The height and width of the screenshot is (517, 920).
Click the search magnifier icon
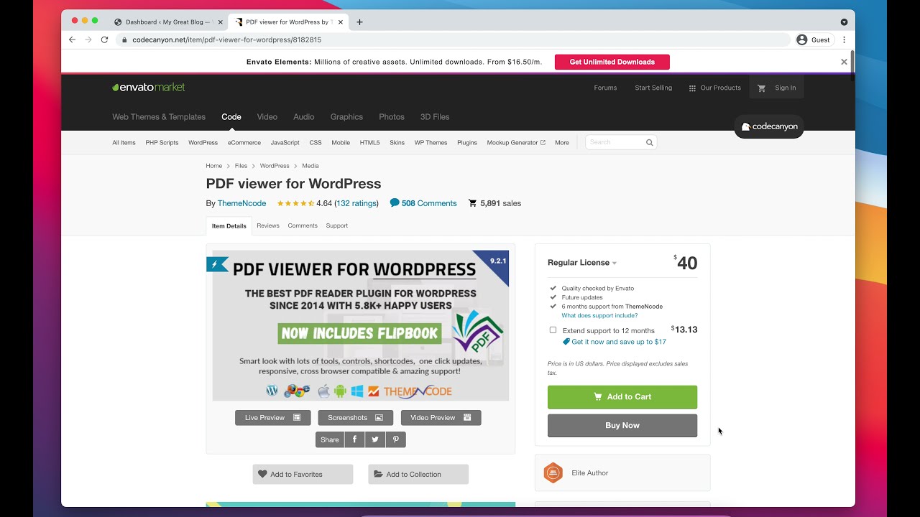point(649,142)
